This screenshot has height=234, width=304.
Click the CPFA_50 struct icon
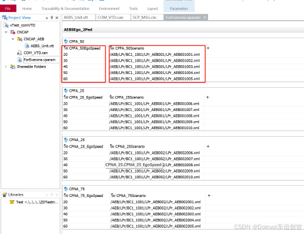66,41
